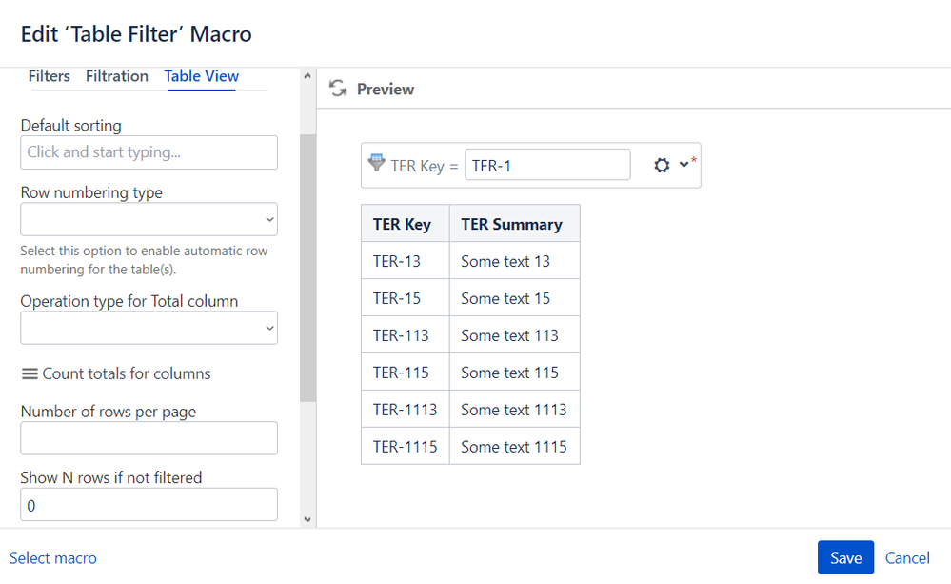951x584 pixels.
Task: Click the Preview refresh icon
Action: click(337, 89)
